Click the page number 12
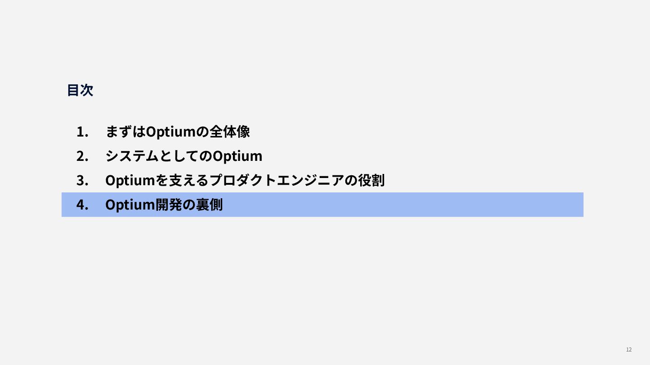 629,350
